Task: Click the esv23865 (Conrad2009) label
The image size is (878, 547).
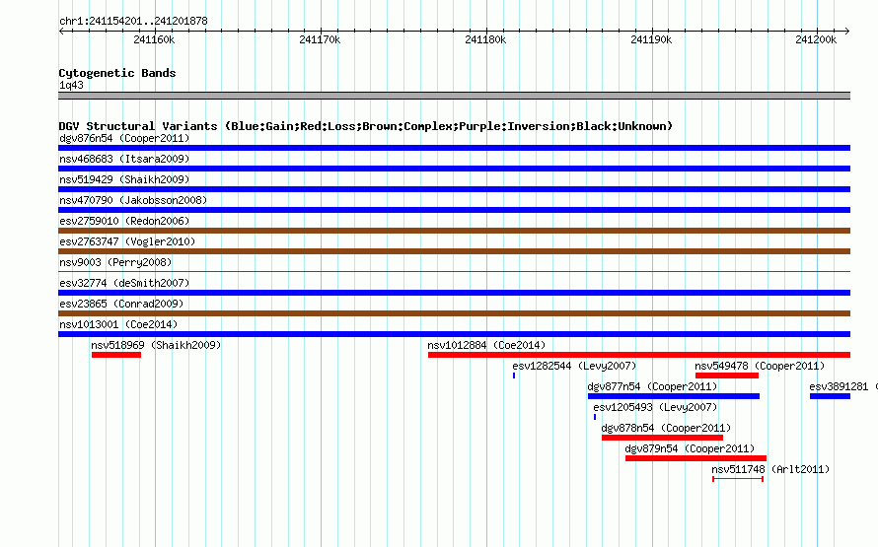Action: tap(121, 304)
